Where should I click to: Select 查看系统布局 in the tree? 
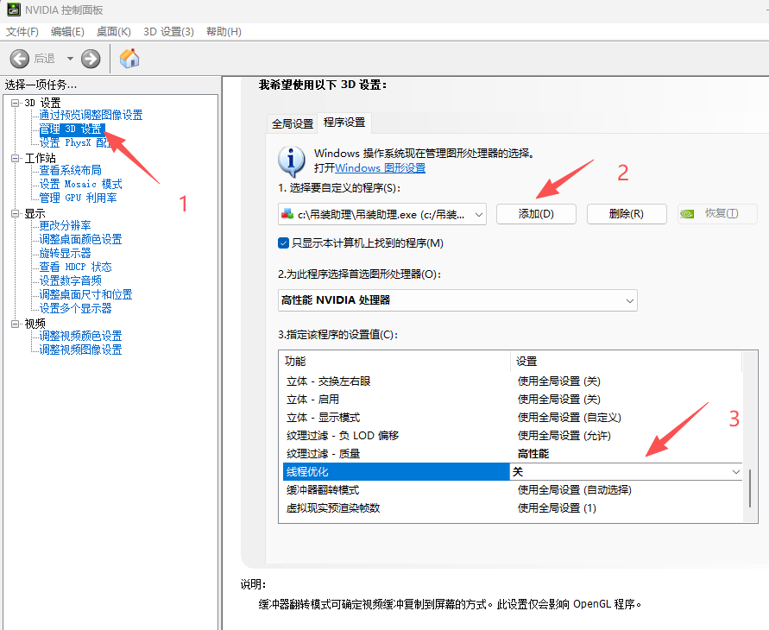click(x=70, y=170)
